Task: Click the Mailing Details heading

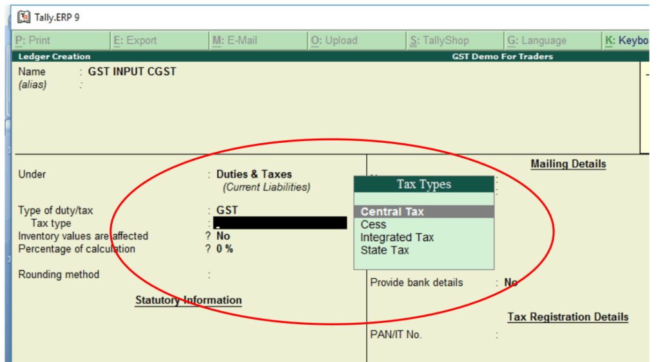Action: pos(568,164)
